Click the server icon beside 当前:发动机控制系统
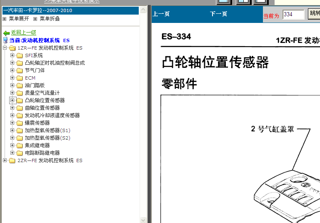 [x=5, y=40]
